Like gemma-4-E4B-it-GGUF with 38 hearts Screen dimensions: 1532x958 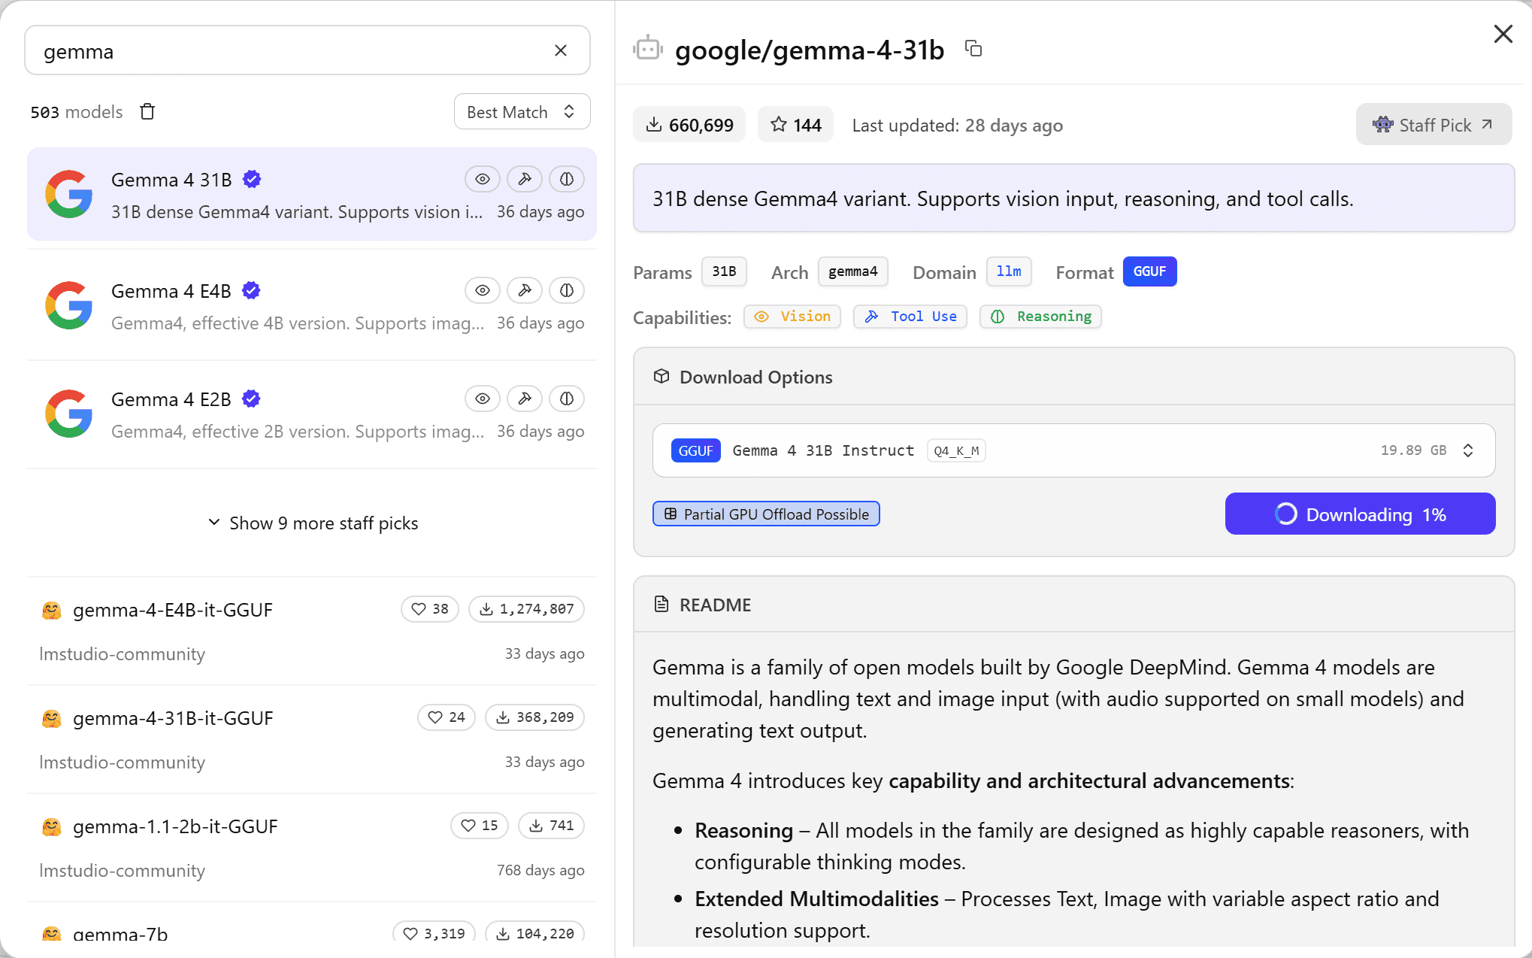click(x=430, y=609)
